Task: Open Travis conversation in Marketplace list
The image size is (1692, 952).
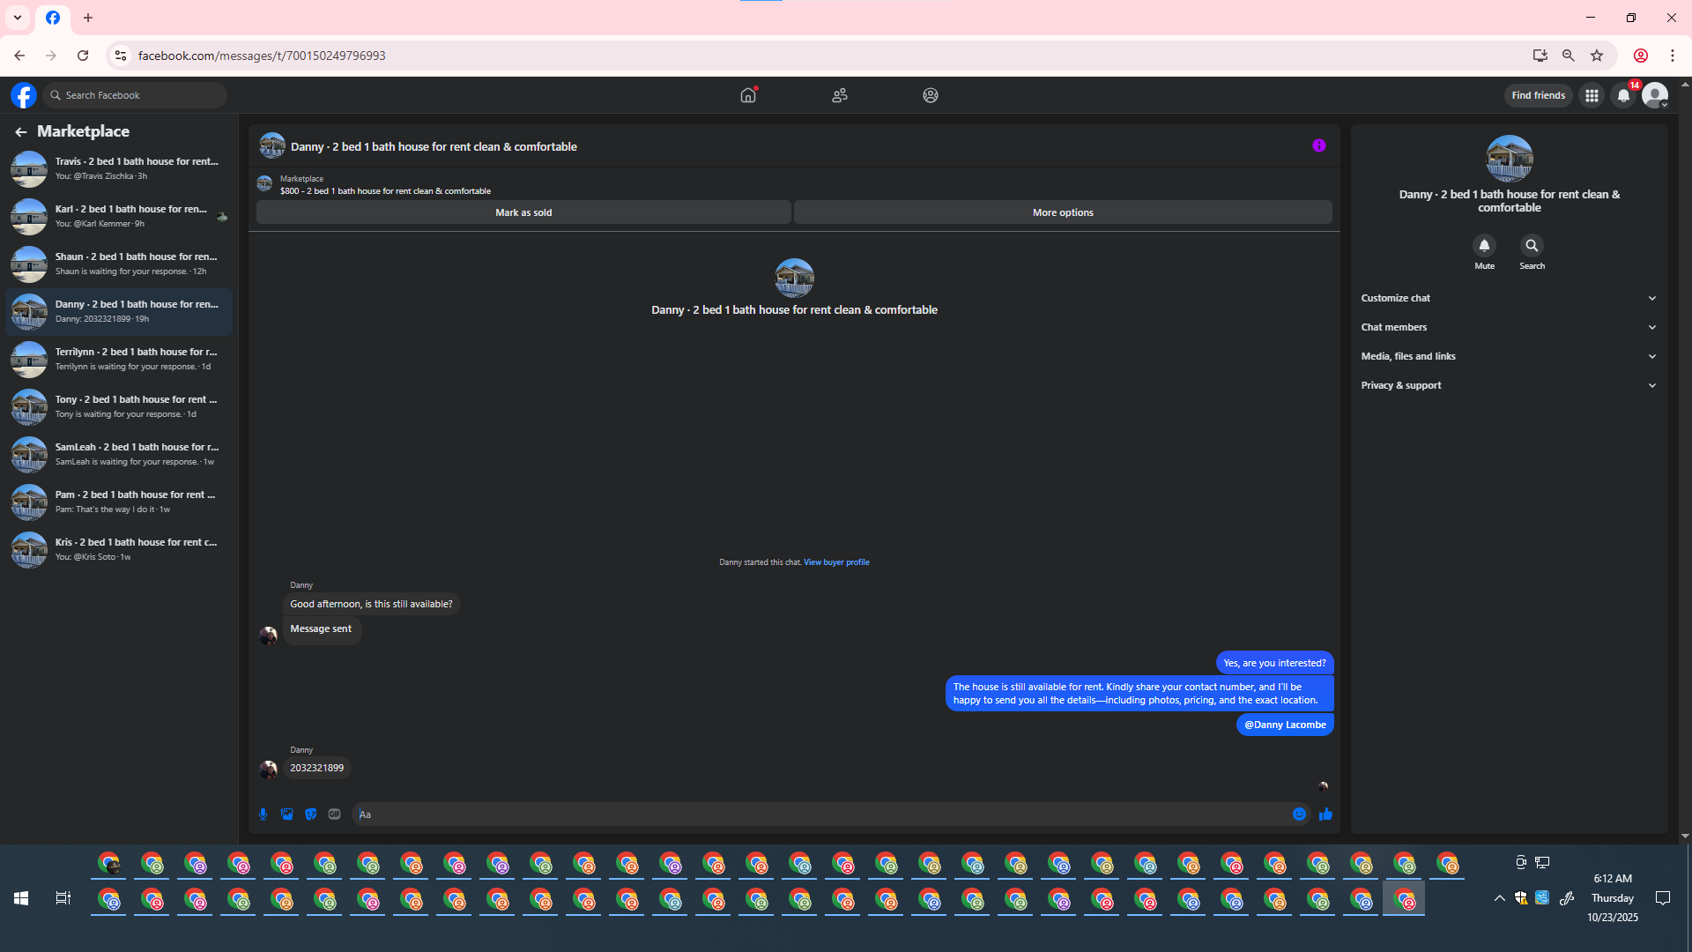Action: click(119, 168)
